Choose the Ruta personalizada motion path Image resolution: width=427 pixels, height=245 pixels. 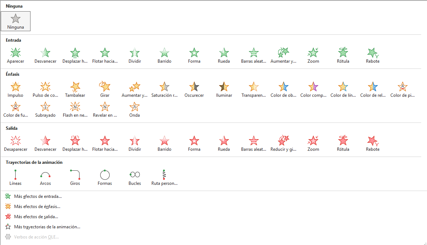point(164,177)
